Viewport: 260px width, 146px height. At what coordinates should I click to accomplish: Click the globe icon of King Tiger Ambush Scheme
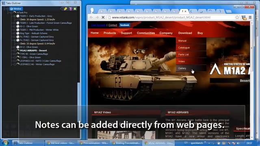[18, 33]
